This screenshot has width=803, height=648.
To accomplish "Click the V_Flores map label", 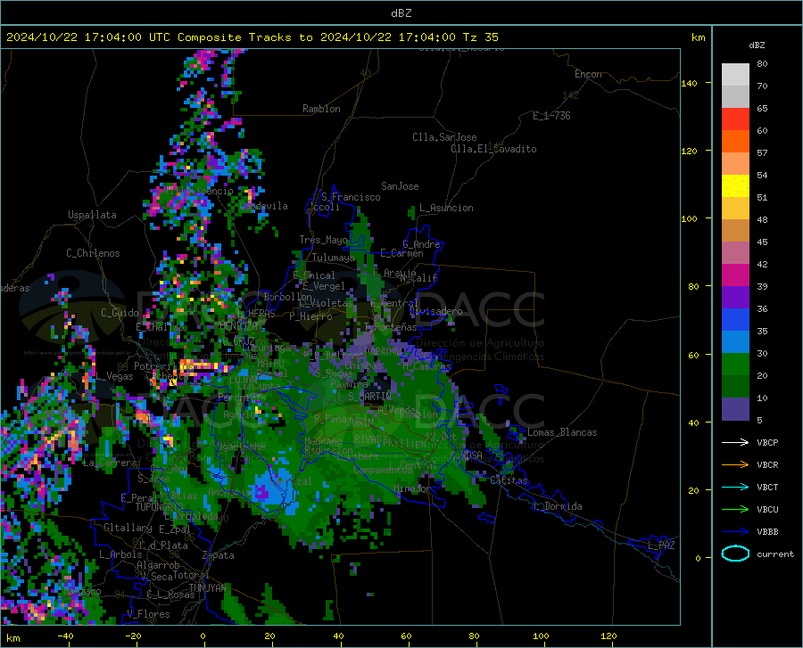I will click(148, 614).
